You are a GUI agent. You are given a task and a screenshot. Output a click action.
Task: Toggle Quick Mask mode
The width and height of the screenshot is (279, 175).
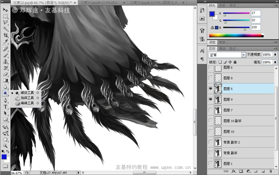pos(5,166)
